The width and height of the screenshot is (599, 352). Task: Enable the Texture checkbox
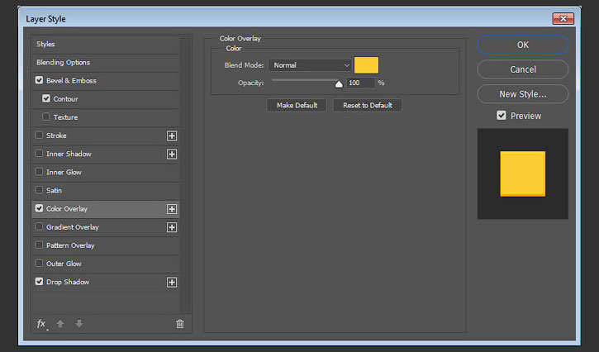[46, 117]
